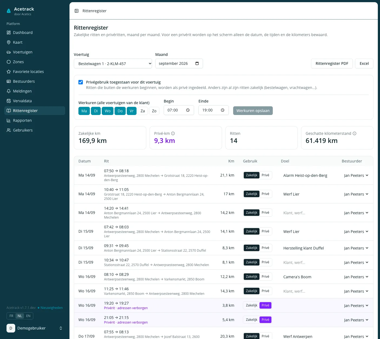Viewport: 380px width, 339px height.
Task: Open driver dropdown for the 19:20 private trip
Action: [356, 306]
